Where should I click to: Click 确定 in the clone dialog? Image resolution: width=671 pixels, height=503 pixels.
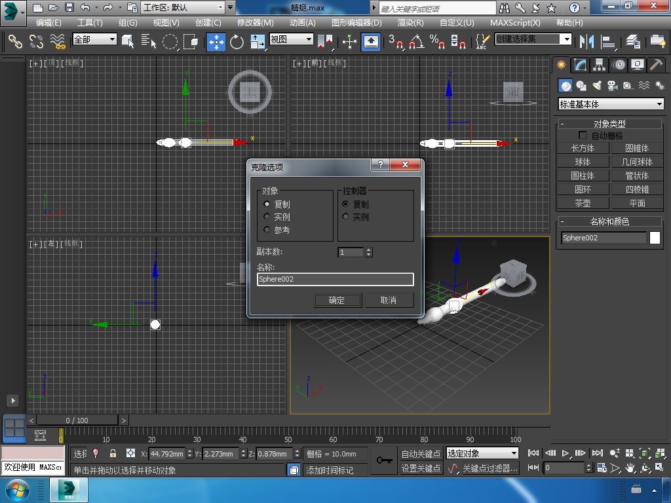(337, 300)
